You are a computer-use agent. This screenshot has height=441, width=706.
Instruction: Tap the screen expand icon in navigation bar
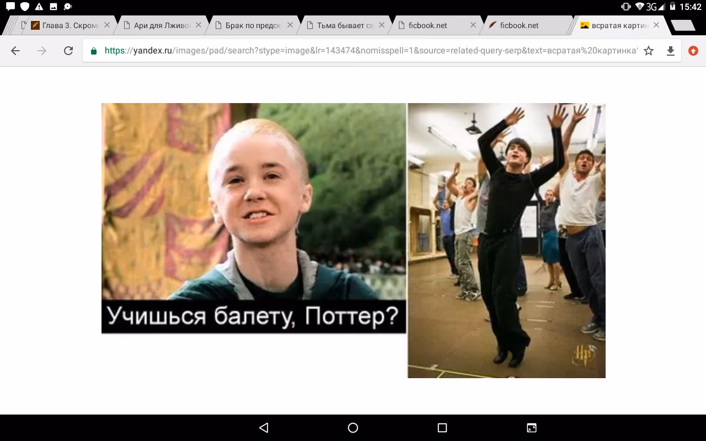click(x=532, y=428)
